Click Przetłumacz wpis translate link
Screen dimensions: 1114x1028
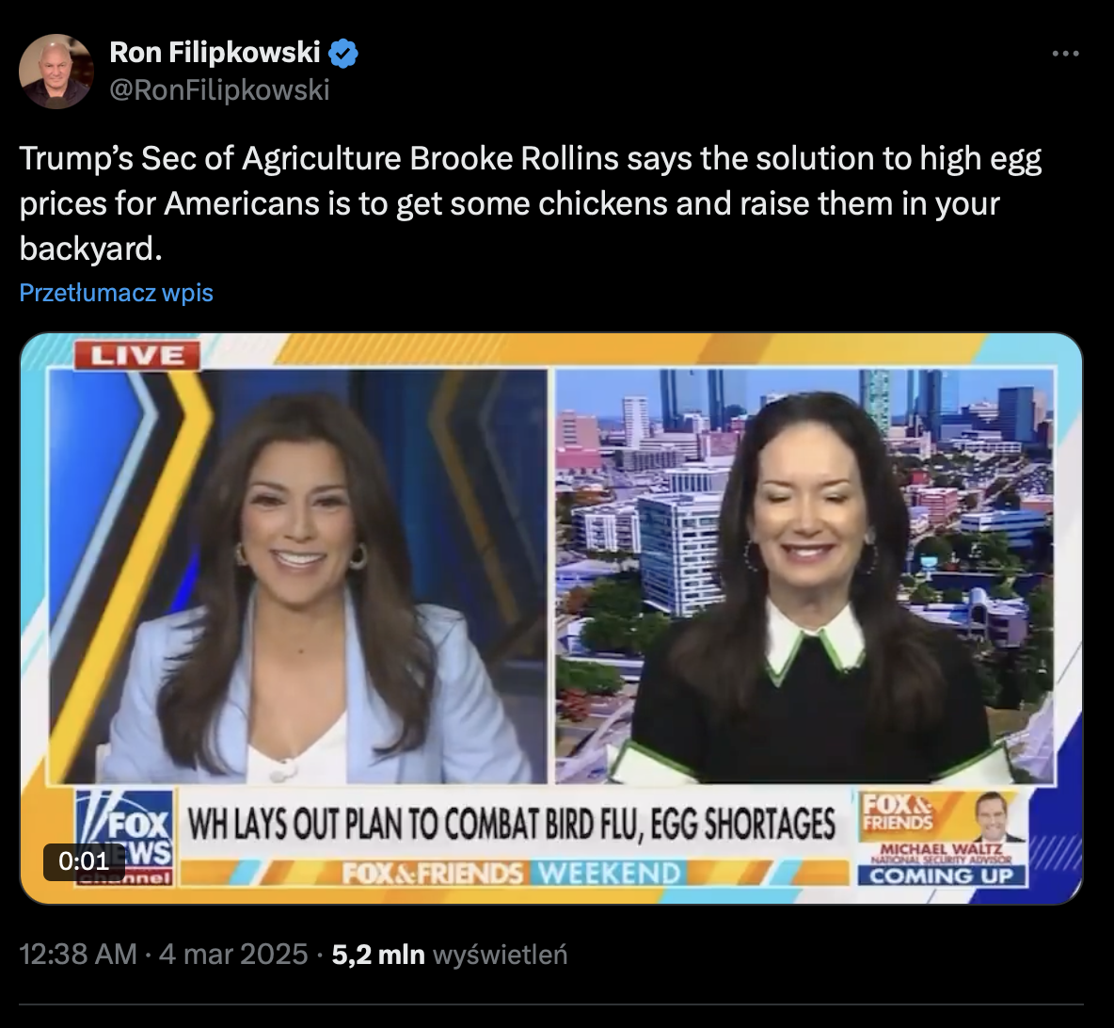(x=117, y=293)
